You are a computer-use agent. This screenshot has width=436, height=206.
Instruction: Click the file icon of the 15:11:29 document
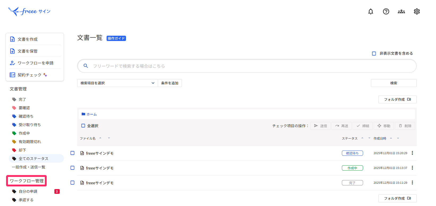coord(82,183)
